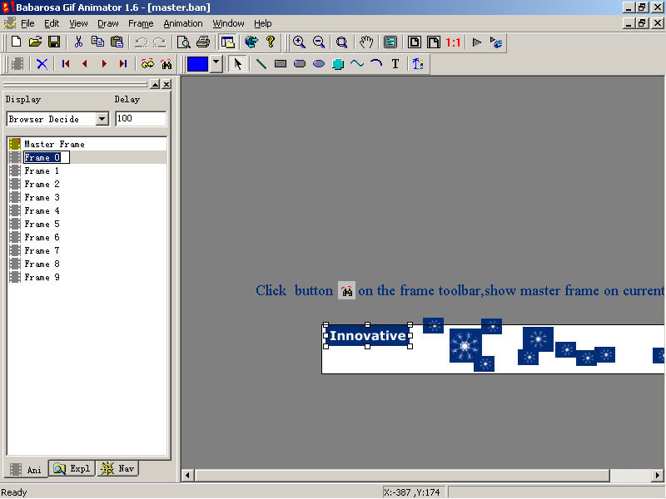Select the rounded rectangle tool
Viewport: 666px width, 499px height.
click(300, 64)
